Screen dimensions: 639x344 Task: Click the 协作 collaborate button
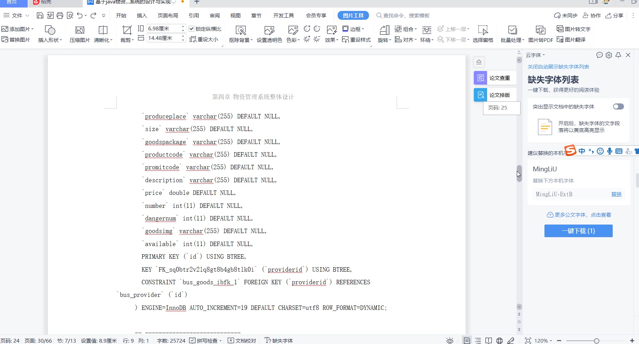tap(592, 15)
